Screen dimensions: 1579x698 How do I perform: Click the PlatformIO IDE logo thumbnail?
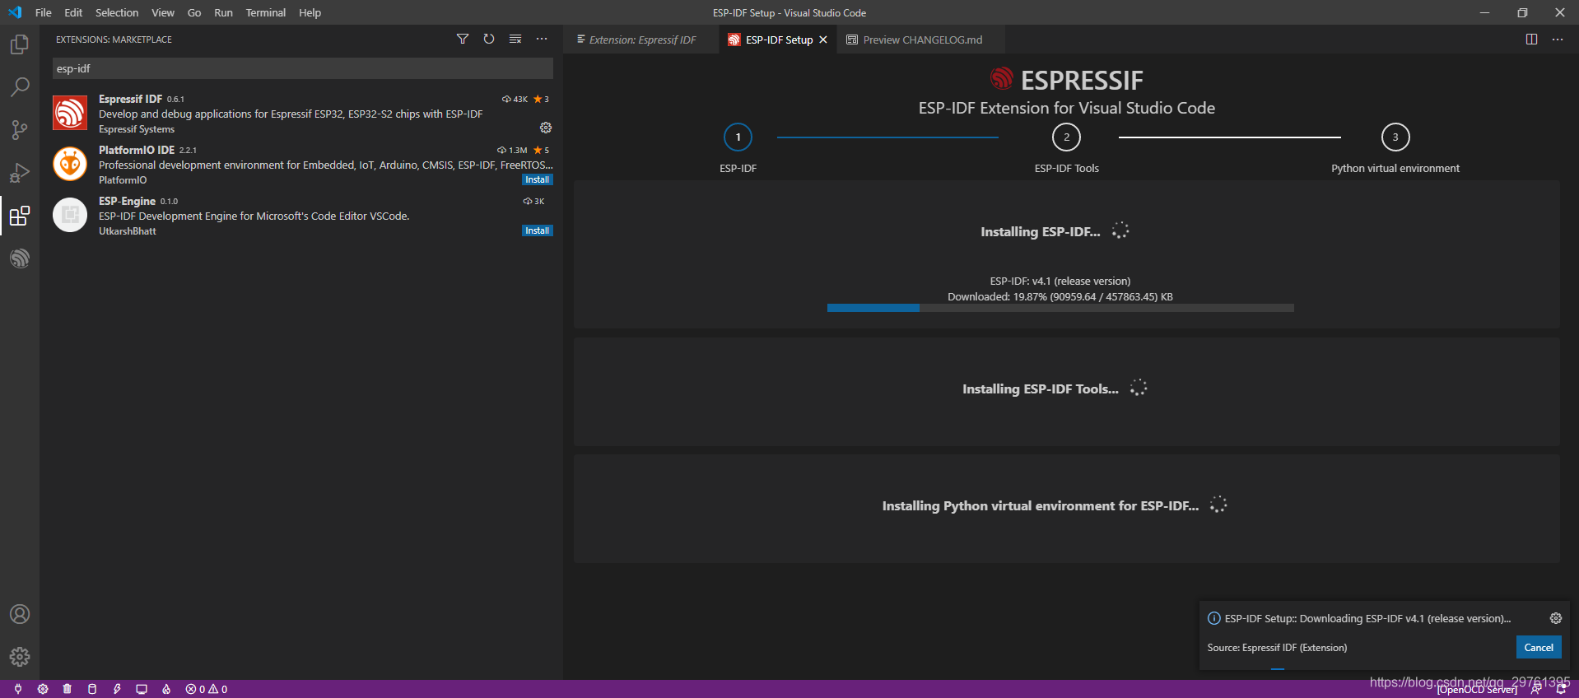click(70, 164)
